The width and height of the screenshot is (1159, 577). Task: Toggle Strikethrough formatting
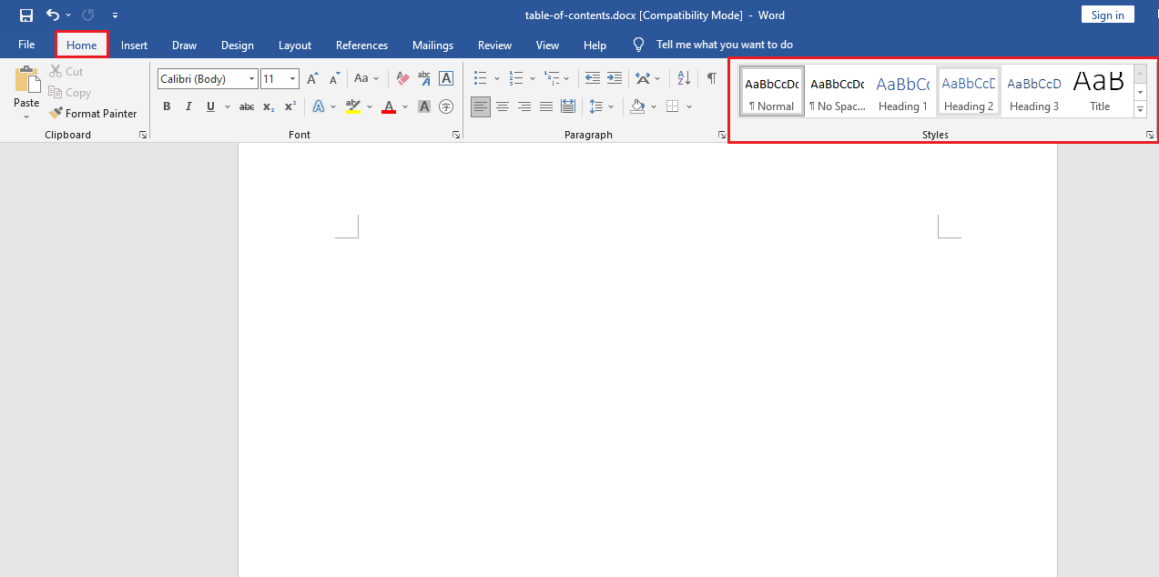pos(247,106)
